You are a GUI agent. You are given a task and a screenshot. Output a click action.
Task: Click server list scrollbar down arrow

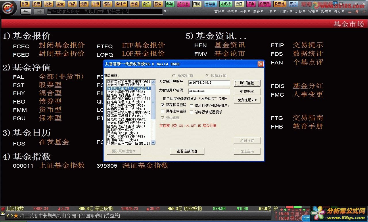[153, 142]
